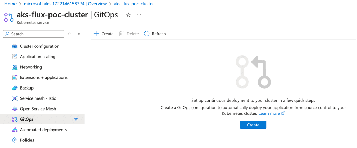Click the Service mesh - Istio icon
This screenshot has height=148, width=357.
pyautogui.click(x=15, y=98)
